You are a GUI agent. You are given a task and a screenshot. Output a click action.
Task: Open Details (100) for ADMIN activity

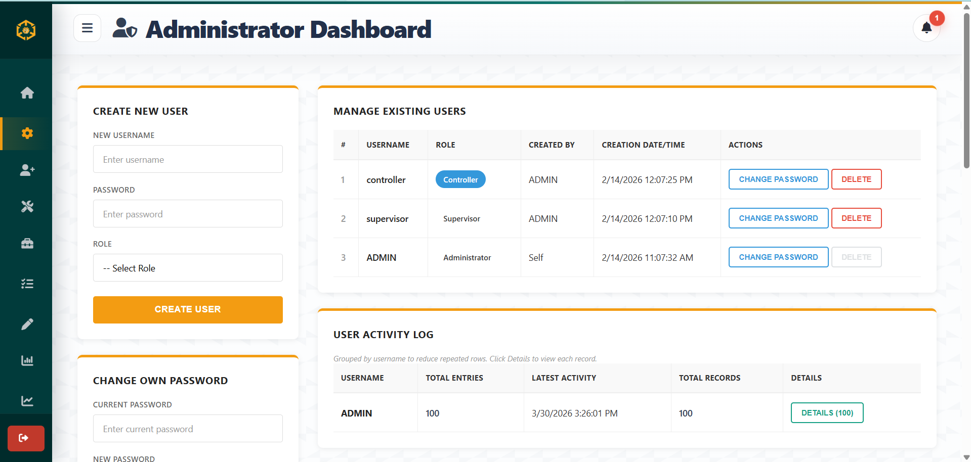(x=827, y=413)
